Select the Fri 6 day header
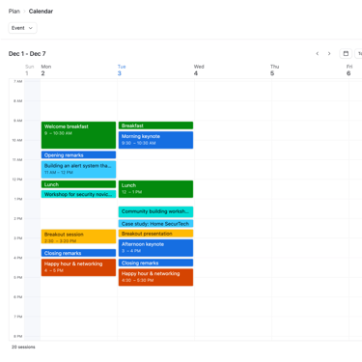This screenshot has width=362, height=362. (x=349, y=70)
